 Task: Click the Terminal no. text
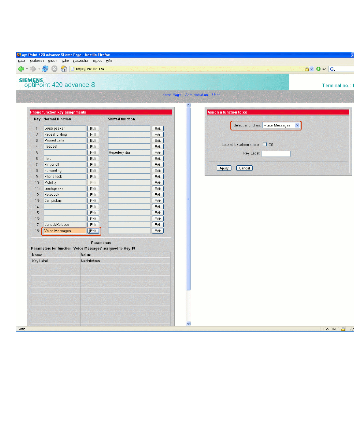click(x=338, y=86)
